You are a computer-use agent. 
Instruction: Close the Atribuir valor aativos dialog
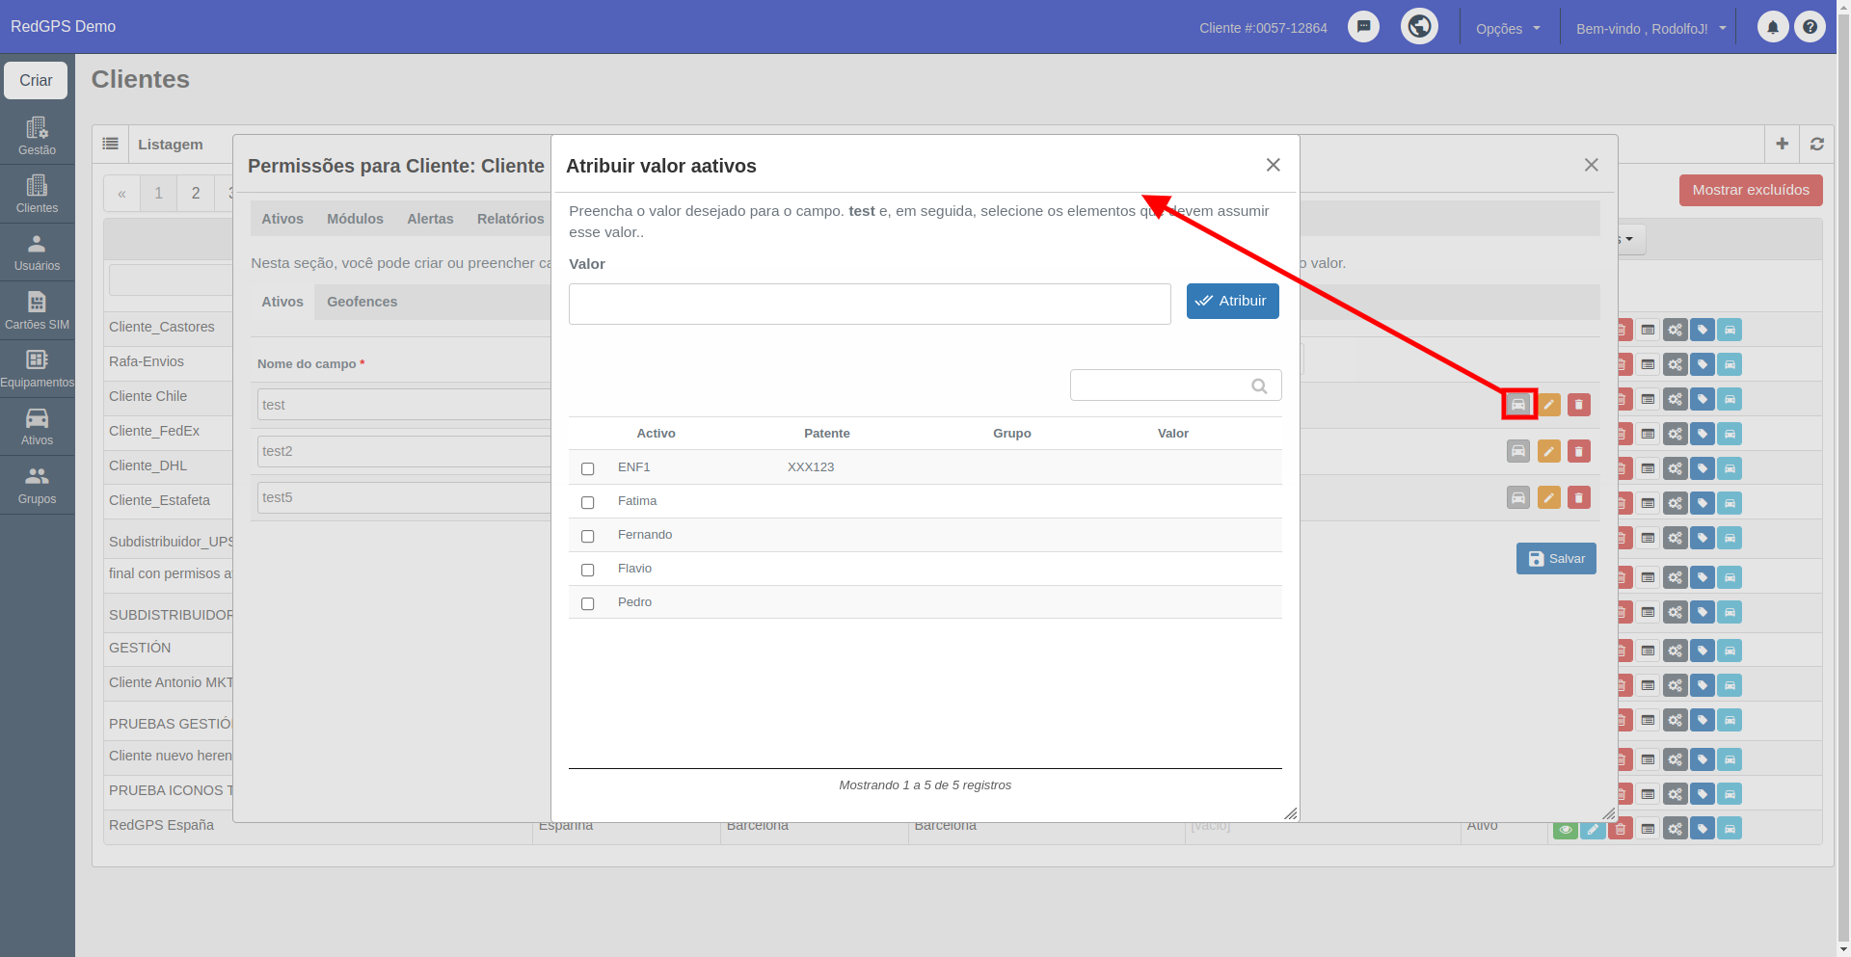1273,165
